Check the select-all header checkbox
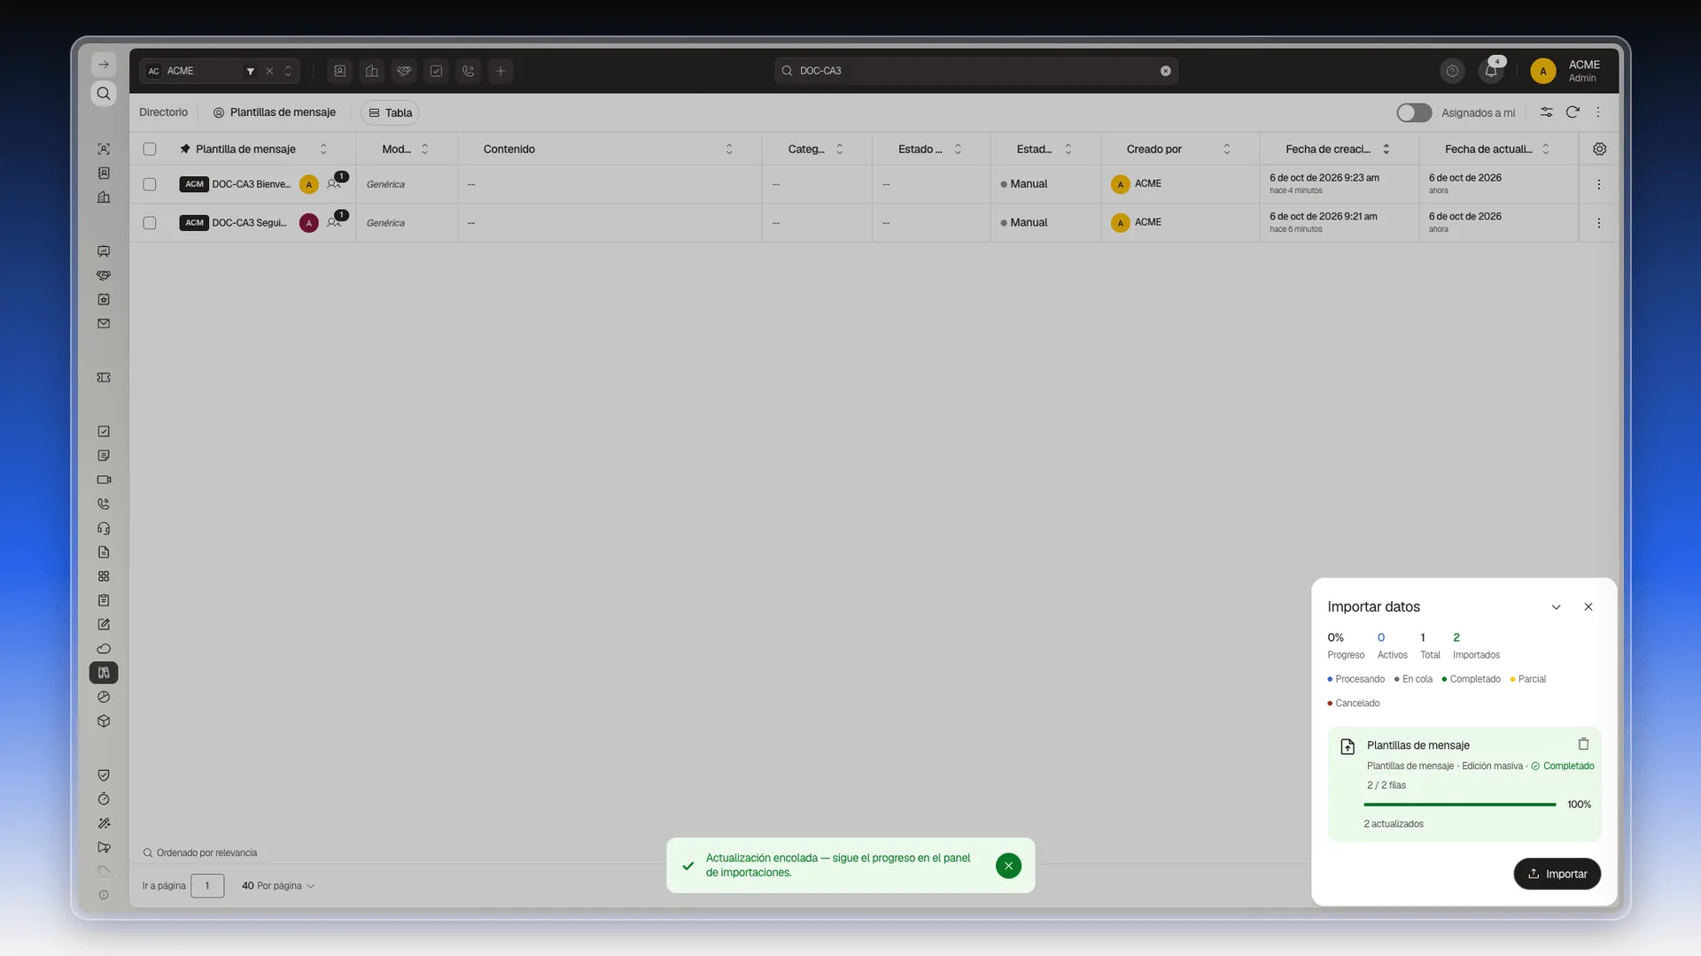1701x956 pixels. coord(150,149)
